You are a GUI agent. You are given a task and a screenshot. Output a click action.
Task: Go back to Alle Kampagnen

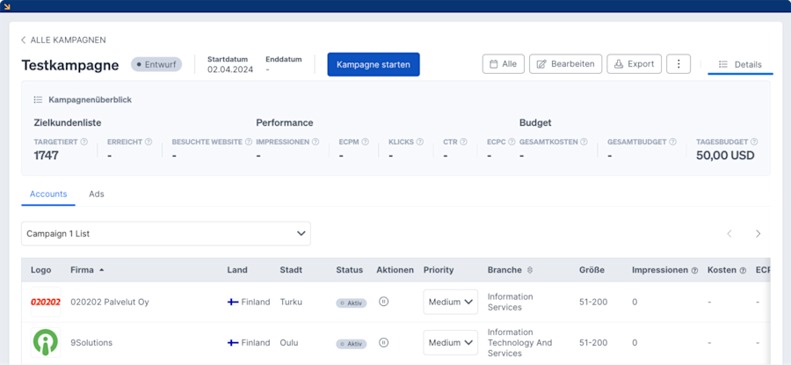click(x=63, y=40)
